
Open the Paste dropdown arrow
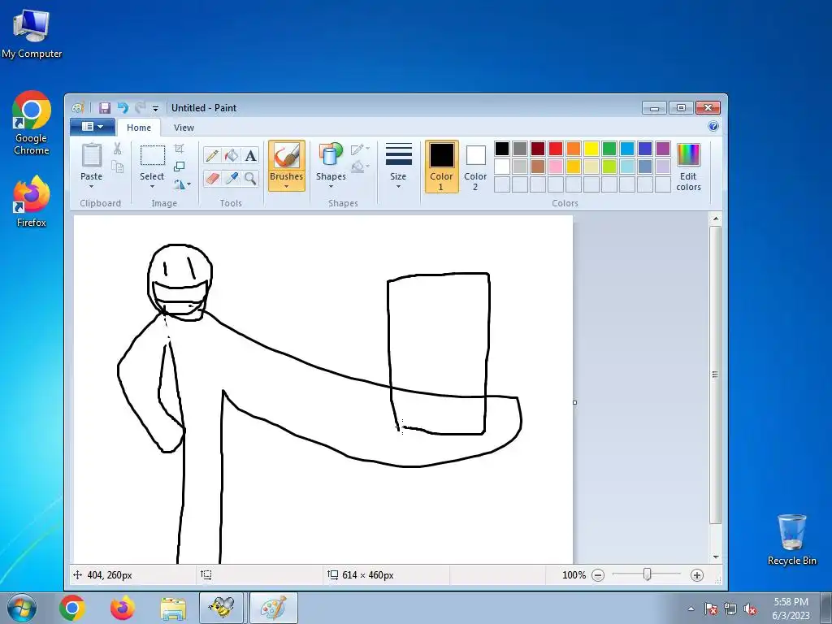tap(91, 187)
